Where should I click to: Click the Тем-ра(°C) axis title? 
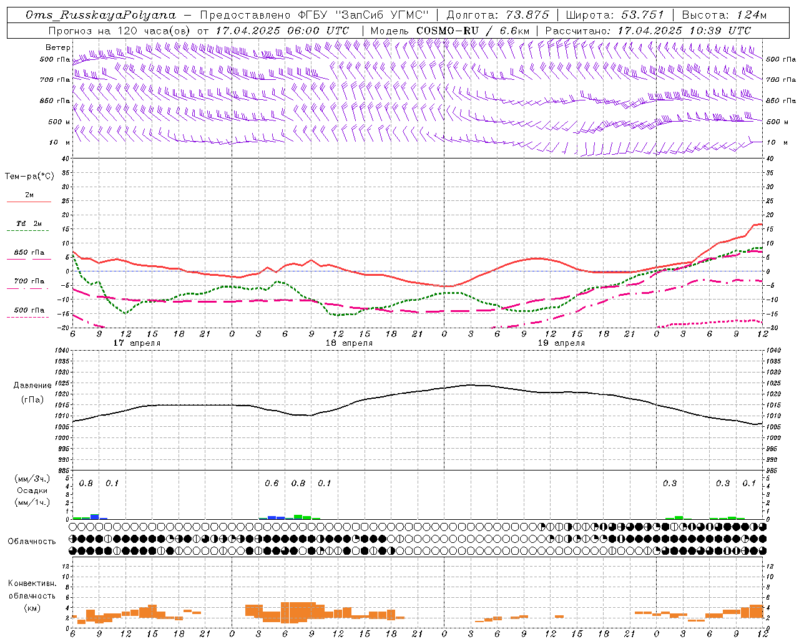coord(29,177)
